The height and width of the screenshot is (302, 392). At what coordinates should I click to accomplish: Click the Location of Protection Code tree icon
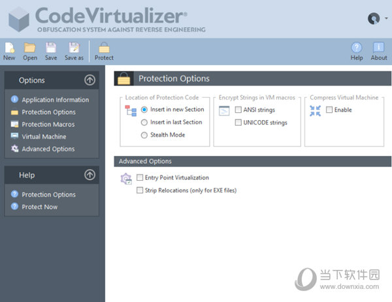(x=131, y=111)
